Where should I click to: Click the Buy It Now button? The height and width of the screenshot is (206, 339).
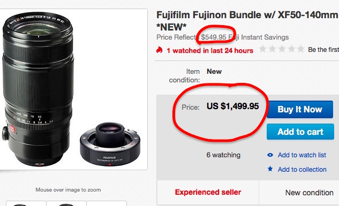300,109
